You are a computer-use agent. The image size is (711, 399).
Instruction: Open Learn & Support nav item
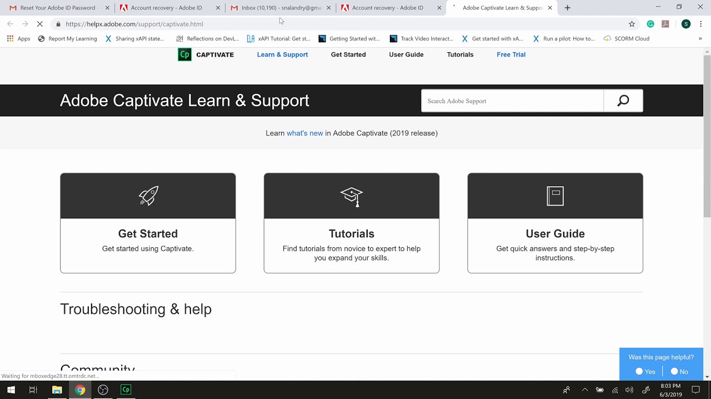282,54
